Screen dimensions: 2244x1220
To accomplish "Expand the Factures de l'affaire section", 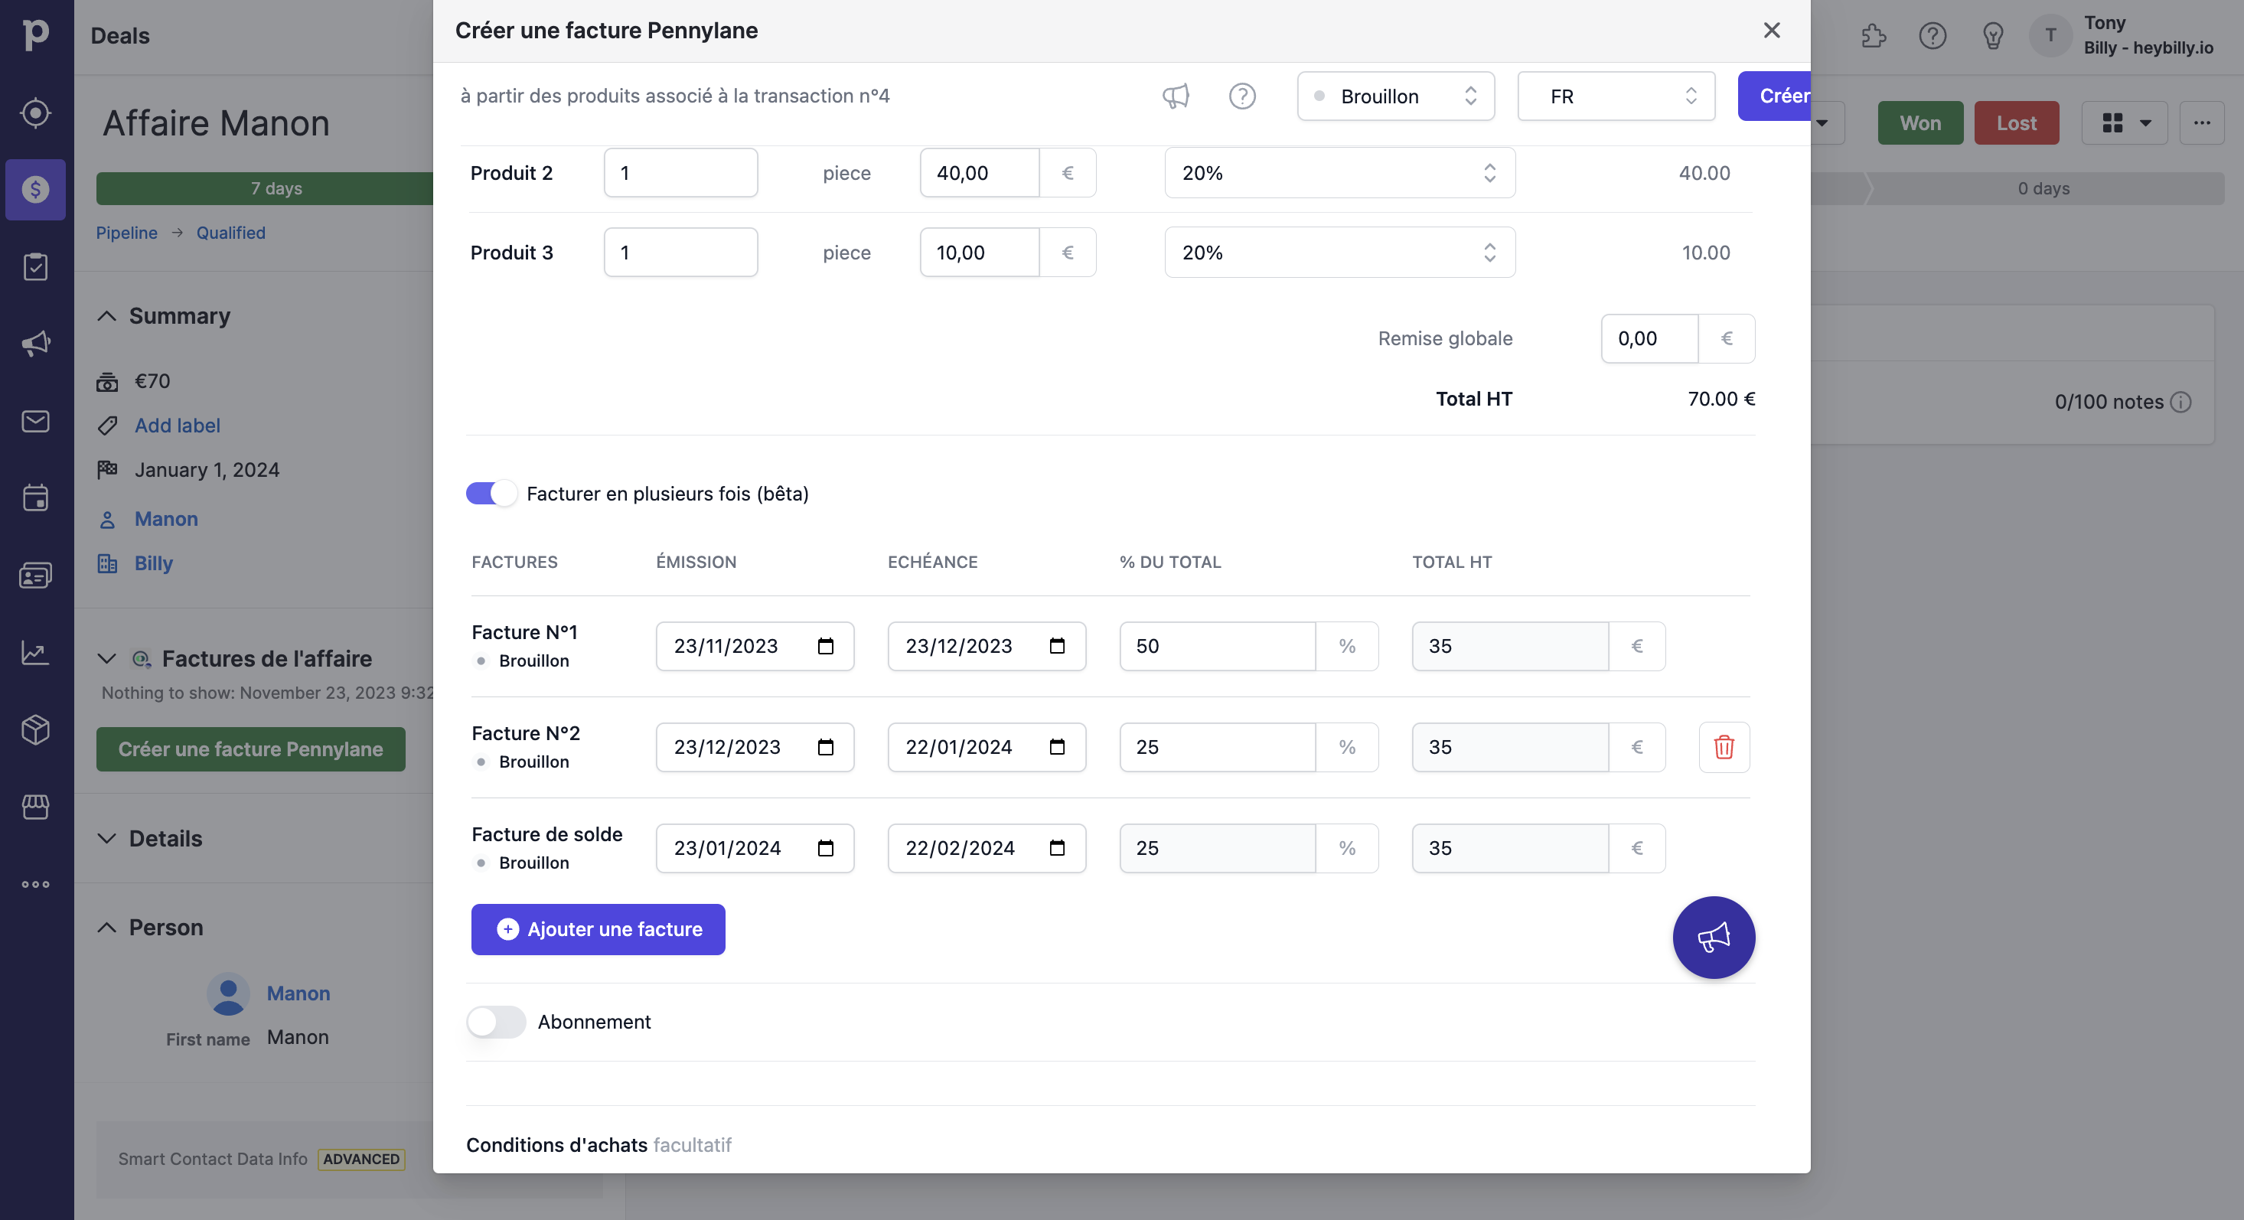I will click(106, 659).
